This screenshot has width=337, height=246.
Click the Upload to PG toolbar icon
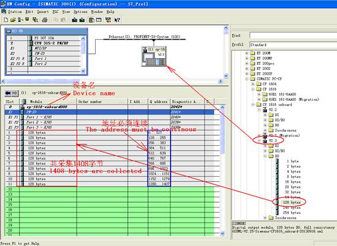click(82, 20)
